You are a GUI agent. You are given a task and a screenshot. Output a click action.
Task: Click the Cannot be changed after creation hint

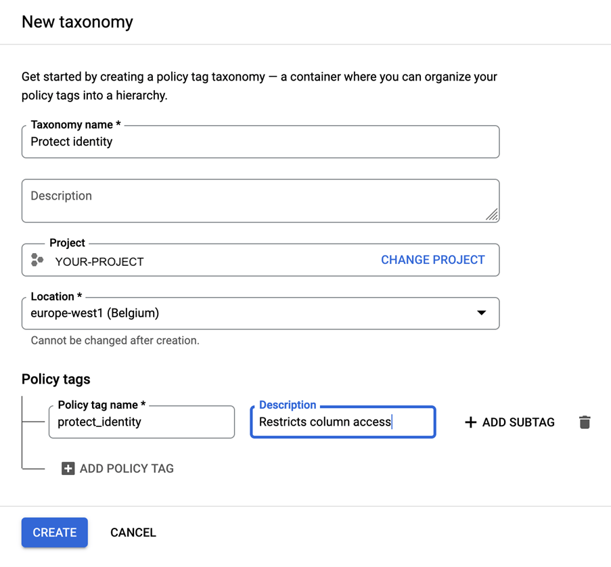pos(115,340)
